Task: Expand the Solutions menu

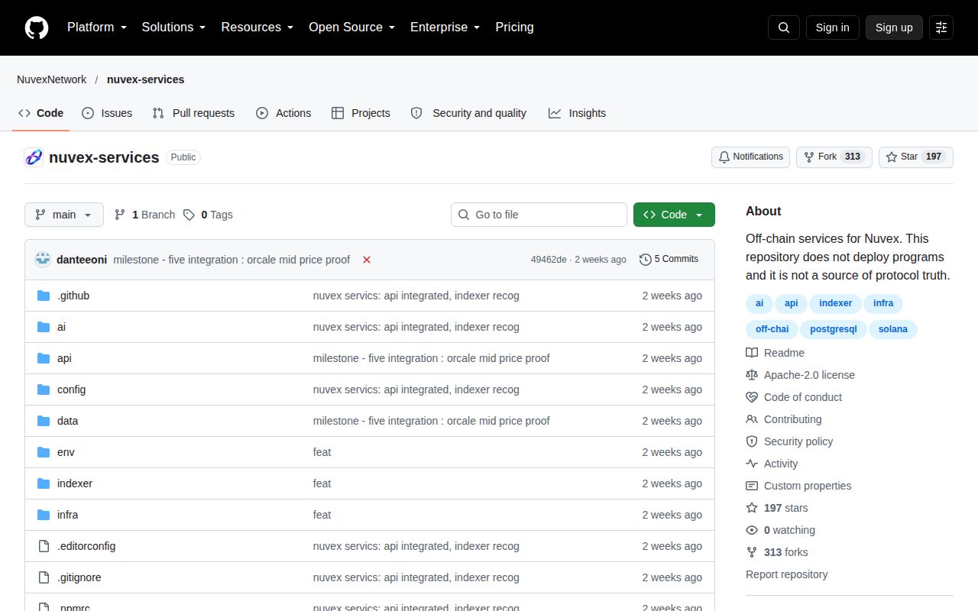Action: 174,27
